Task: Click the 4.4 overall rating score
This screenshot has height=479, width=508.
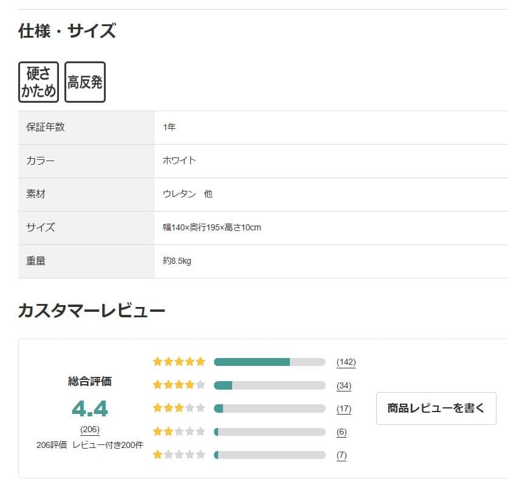Action: click(x=90, y=409)
